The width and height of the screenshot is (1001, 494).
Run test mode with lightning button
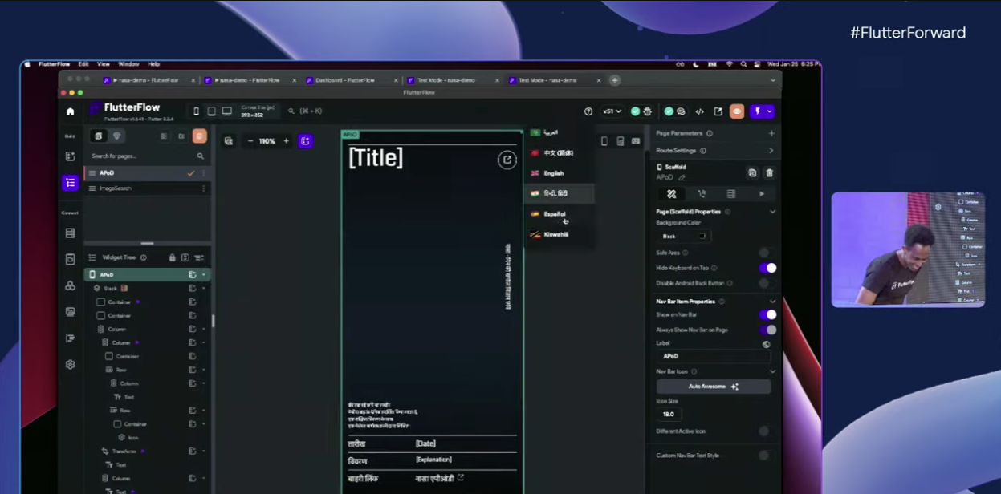pos(757,111)
